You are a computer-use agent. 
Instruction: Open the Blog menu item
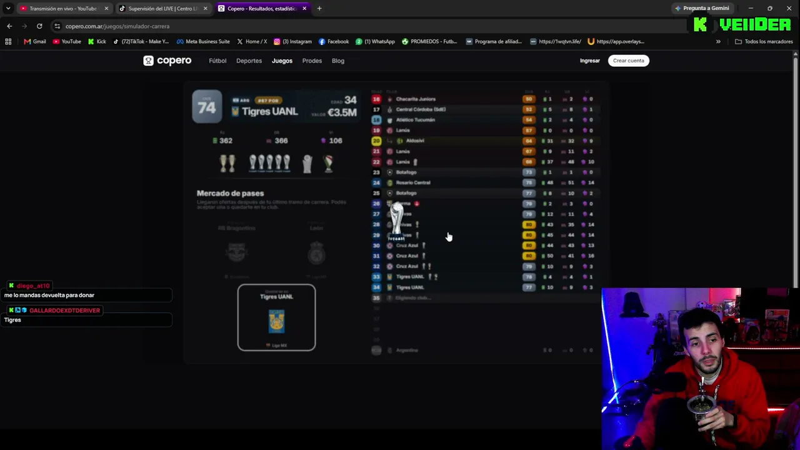pos(338,61)
